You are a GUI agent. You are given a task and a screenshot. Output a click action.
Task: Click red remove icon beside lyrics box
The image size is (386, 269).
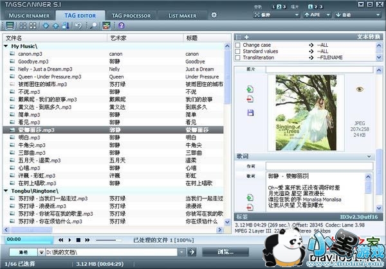[250, 207]
